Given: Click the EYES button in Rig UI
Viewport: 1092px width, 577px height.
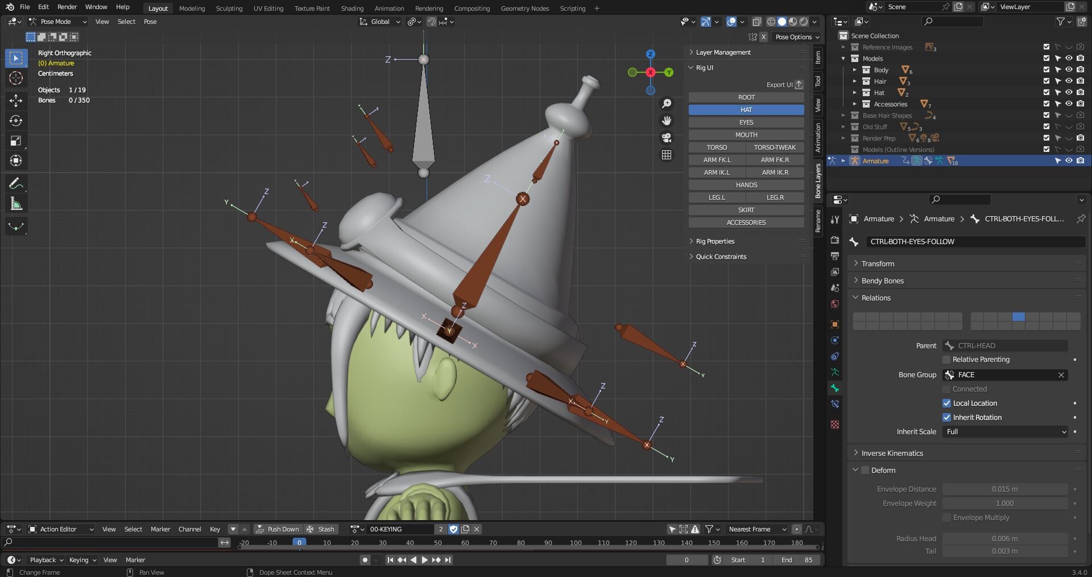Looking at the screenshot, I should [746, 122].
